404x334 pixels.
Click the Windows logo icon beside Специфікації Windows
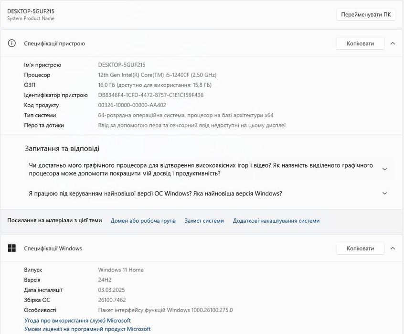[12, 248]
